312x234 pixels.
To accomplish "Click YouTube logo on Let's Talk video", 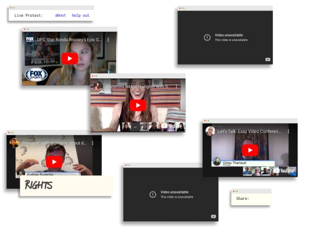I will [x=284, y=170].
